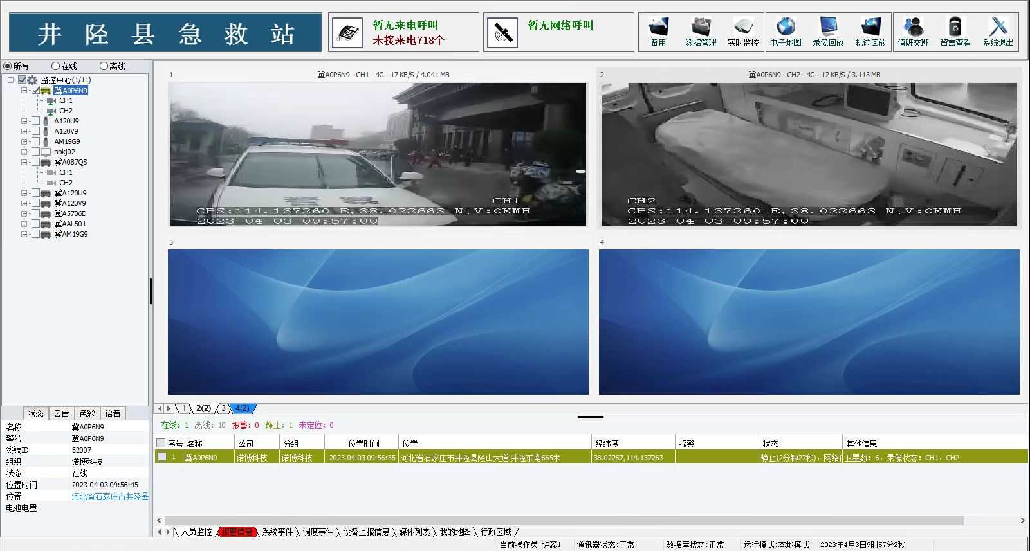Select CH1 camera under 冀A0P6N9

60,101
